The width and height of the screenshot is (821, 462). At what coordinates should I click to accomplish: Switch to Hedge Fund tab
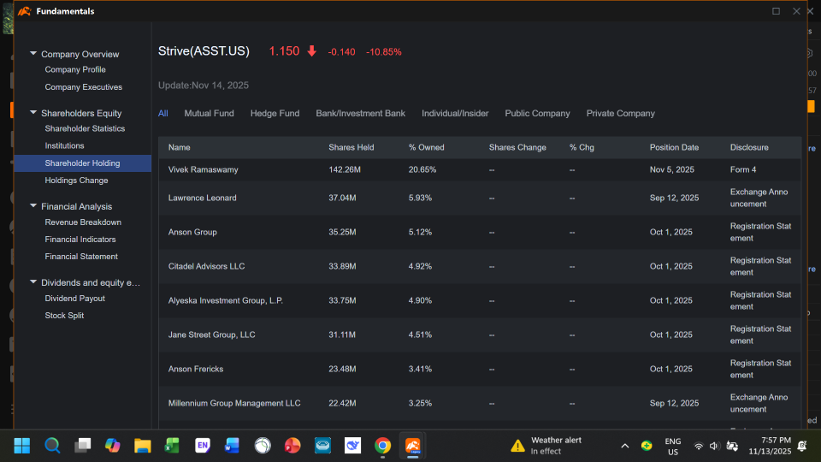275,113
